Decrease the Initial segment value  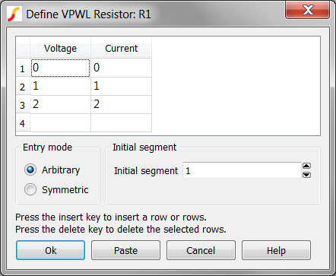[x=306, y=175]
